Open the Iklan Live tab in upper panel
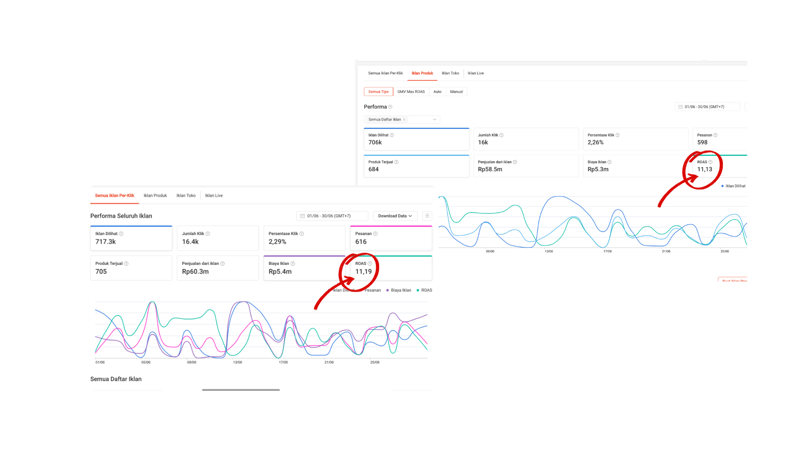Image resolution: width=799 pixels, height=449 pixels. 475,73
